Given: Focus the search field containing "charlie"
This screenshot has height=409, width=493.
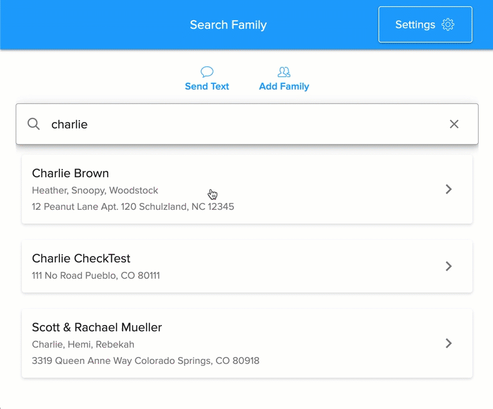Looking at the screenshot, I should pyautogui.click(x=244, y=124).
